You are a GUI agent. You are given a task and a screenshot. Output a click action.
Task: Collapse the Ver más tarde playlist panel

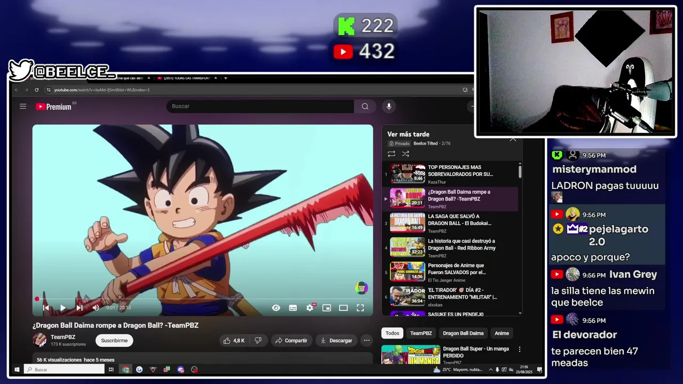(513, 139)
